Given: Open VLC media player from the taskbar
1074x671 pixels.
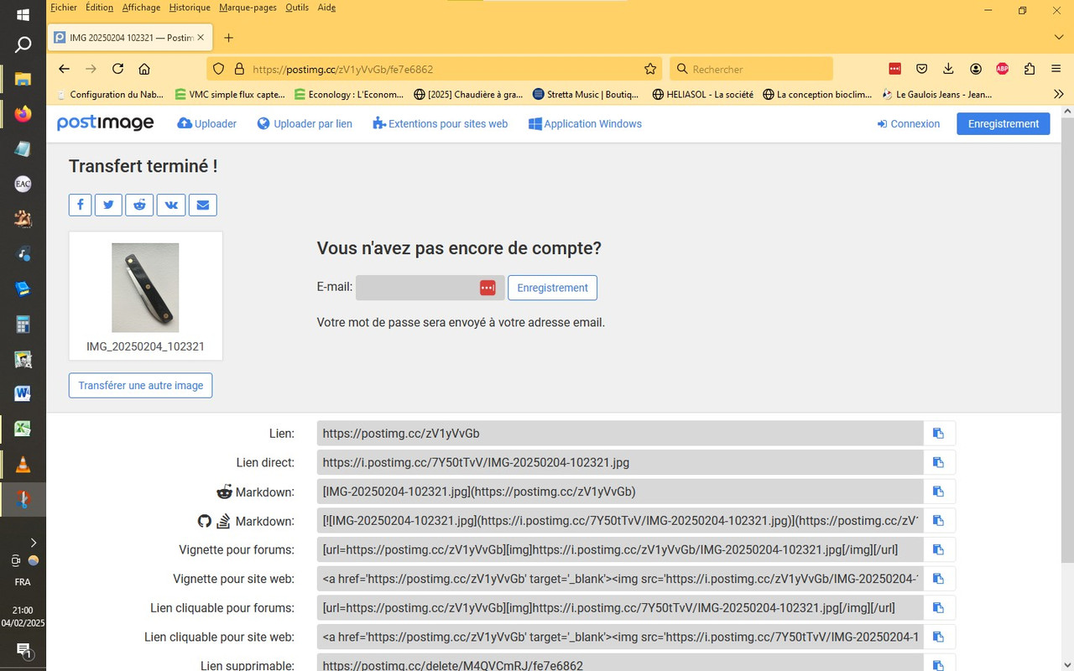Looking at the screenshot, I should click(23, 464).
